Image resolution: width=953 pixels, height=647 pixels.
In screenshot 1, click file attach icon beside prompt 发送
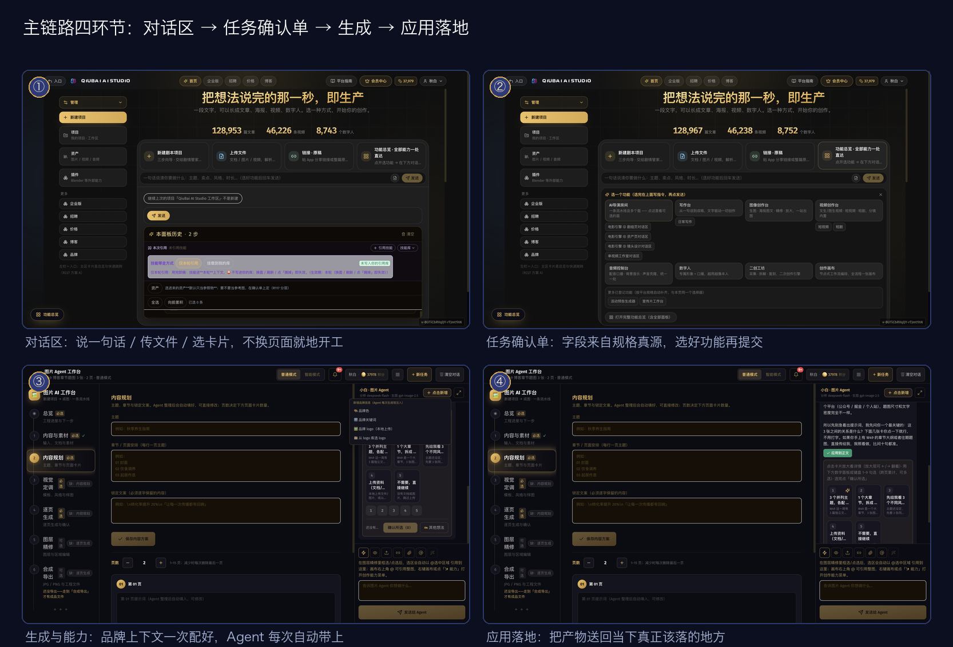[395, 178]
